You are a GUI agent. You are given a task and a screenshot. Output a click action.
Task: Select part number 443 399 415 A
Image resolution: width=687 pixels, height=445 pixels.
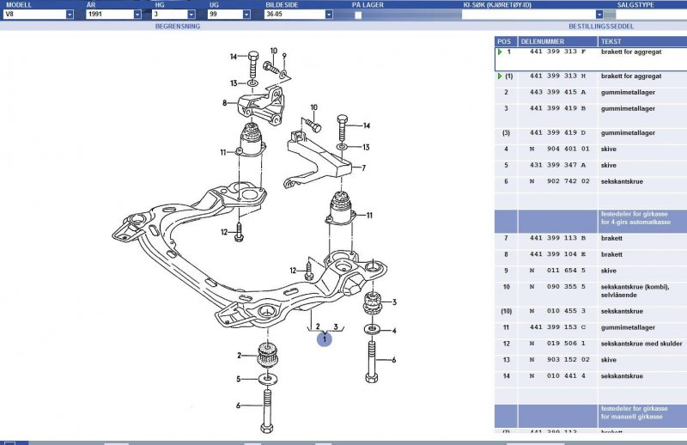558,92
